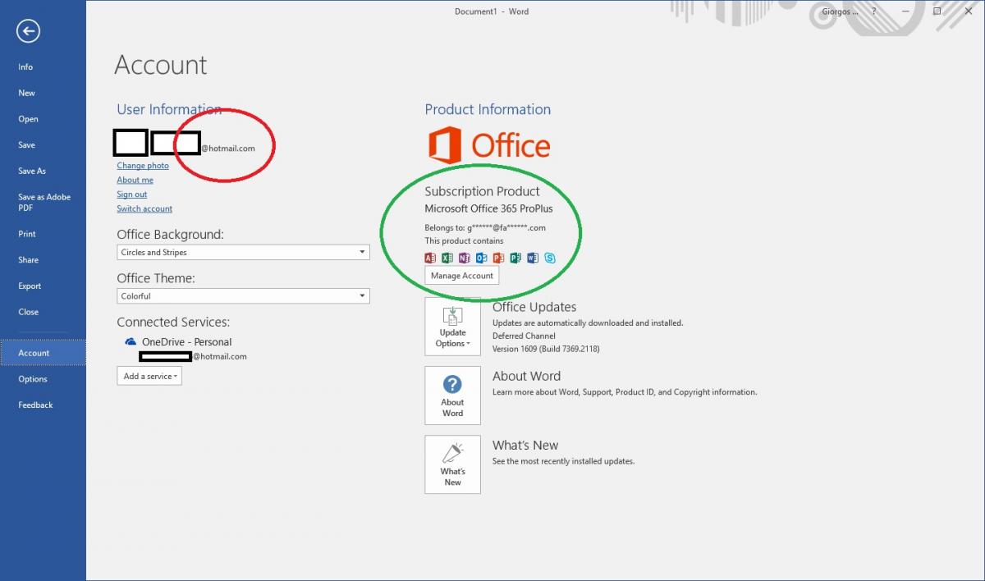Click the Deferred Channel text
Screen dimensions: 985x581
[x=524, y=336]
